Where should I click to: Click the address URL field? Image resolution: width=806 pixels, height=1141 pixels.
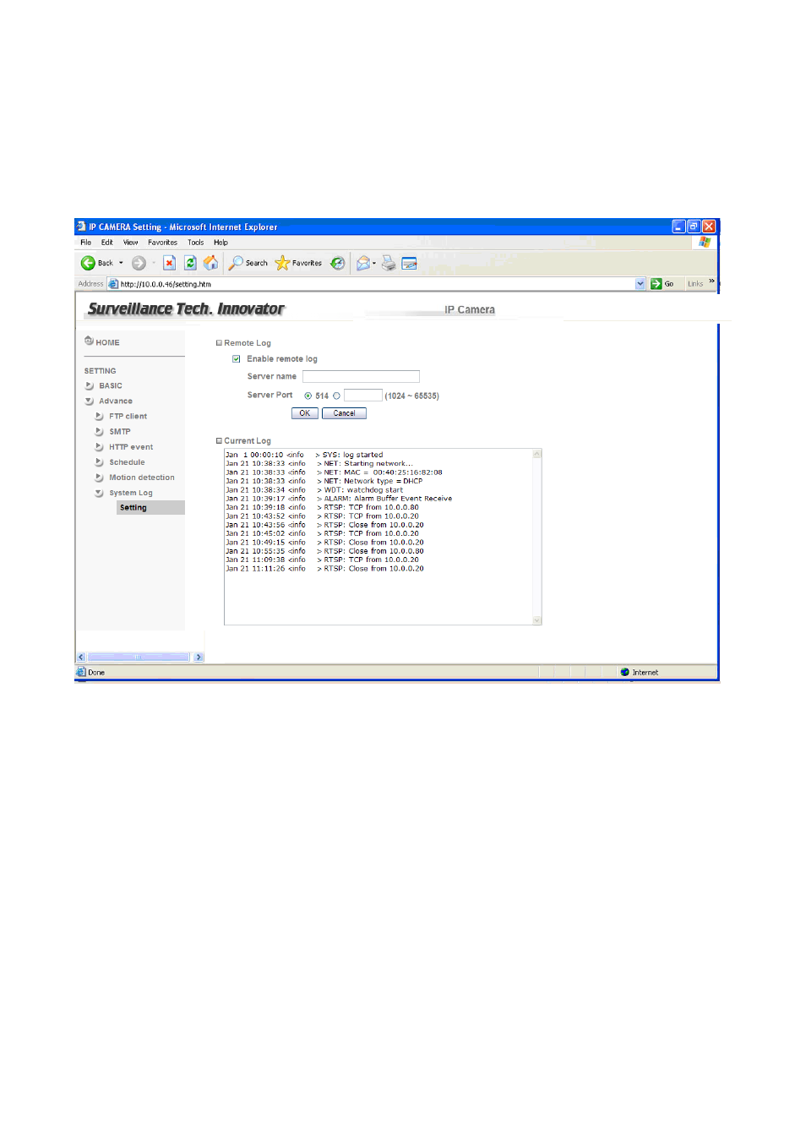[x=377, y=284]
